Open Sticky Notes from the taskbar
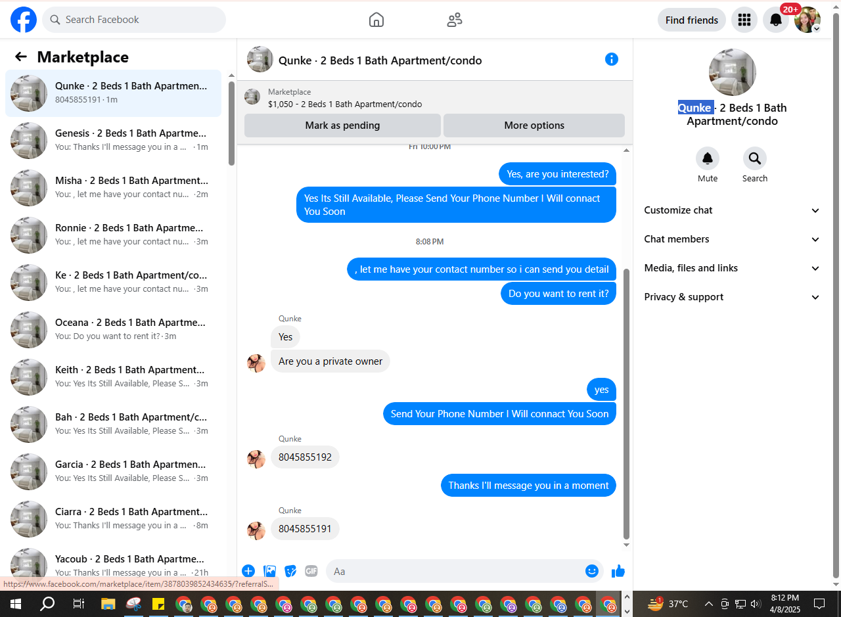The height and width of the screenshot is (617, 841). click(x=158, y=603)
